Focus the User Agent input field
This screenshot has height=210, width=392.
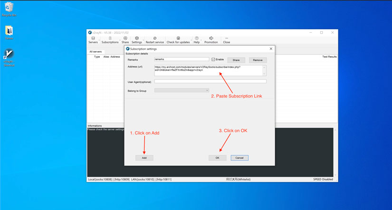point(210,81)
